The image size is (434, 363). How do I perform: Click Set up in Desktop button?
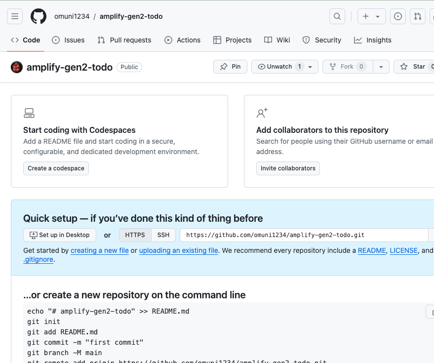pyautogui.click(x=60, y=235)
